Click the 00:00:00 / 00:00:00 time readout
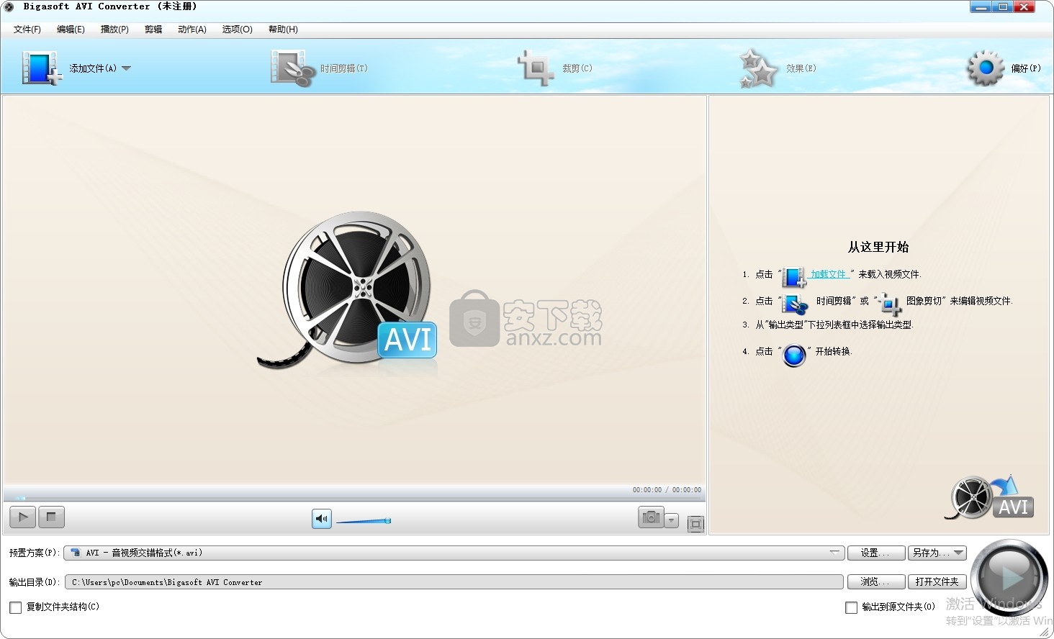The image size is (1054, 639). click(x=667, y=490)
